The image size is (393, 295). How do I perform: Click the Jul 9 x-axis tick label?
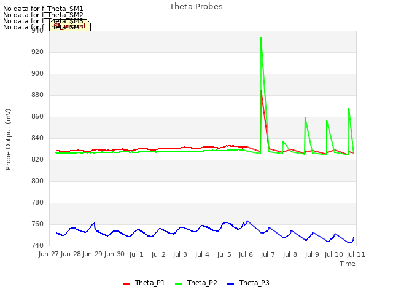pyautogui.click(x=312, y=254)
